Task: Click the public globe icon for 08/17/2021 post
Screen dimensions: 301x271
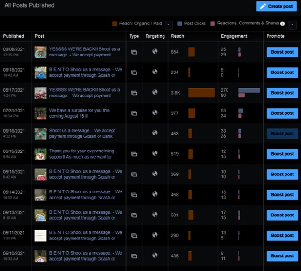Action: coord(155,92)
